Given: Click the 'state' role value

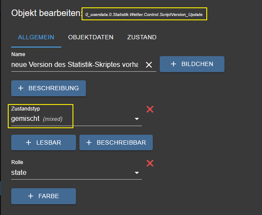Looking at the screenshot, I should click(x=19, y=173).
